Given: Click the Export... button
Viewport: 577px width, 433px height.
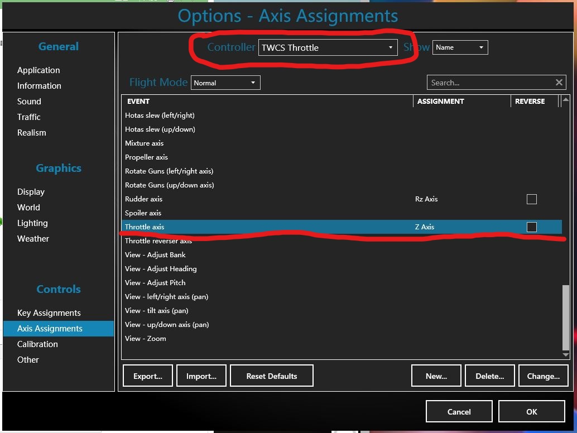Looking at the screenshot, I should 148,376.
